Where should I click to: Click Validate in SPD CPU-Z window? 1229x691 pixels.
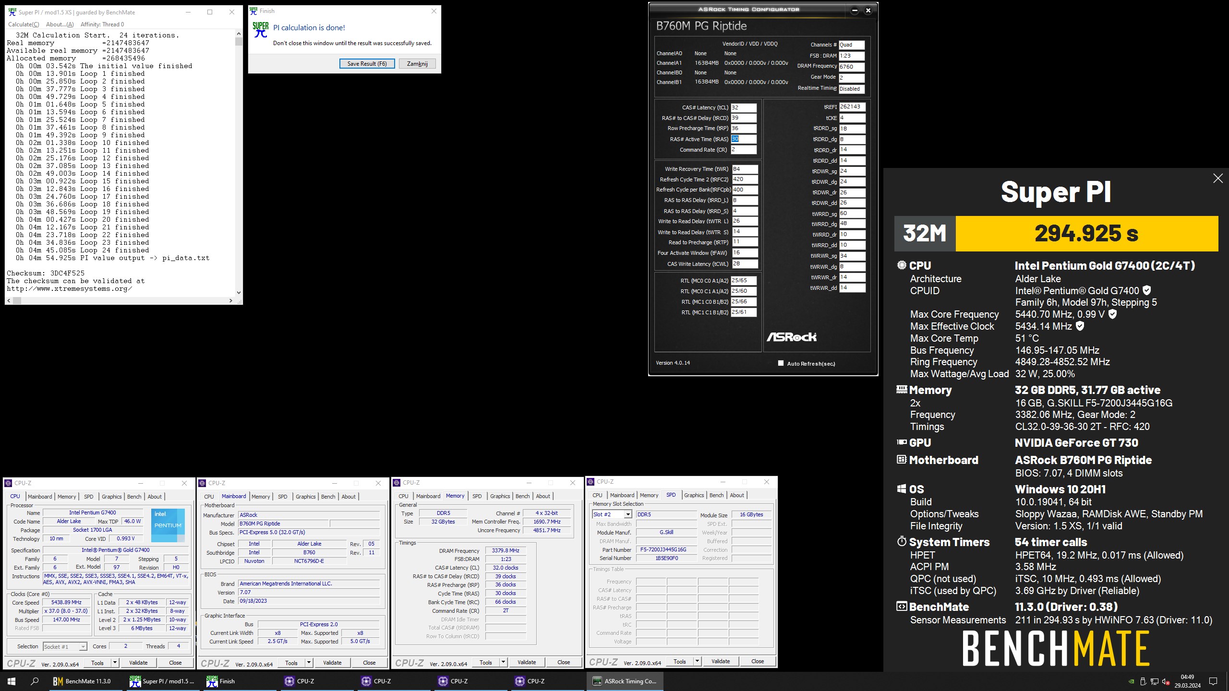(721, 661)
